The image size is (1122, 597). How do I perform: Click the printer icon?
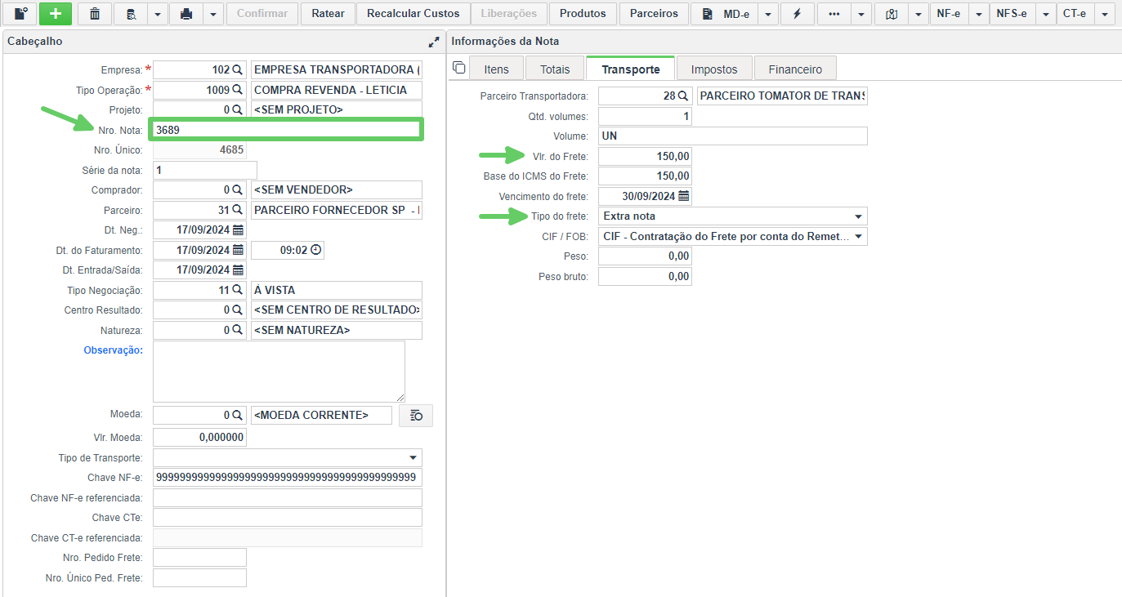pyautogui.click(x=186, y=14)
